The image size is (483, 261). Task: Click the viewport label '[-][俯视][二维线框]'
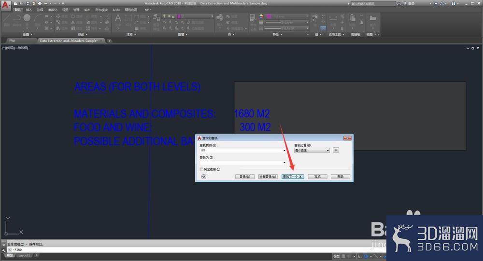(15, 48)
